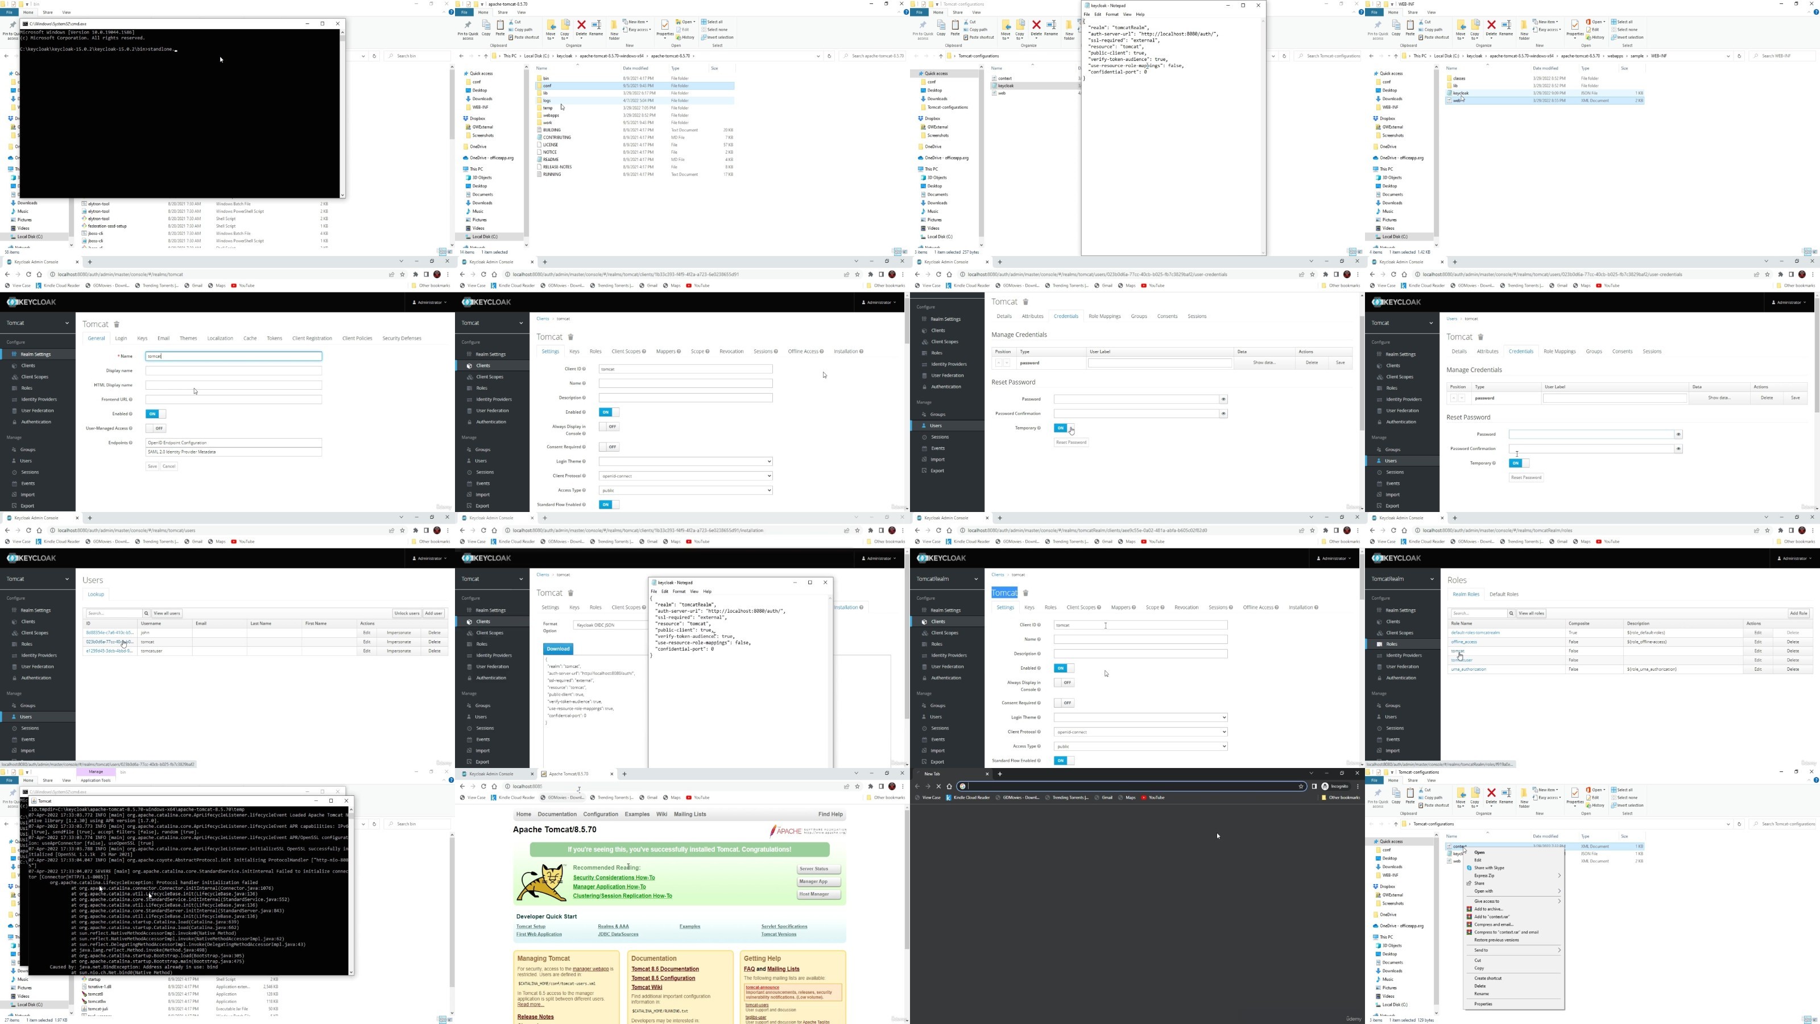Image resolution: width=1820 pixels, height=1024 pixels.
Task: Click New folder icon in WEB-INF Explorer ribbon
Action: pos(1525,26)
